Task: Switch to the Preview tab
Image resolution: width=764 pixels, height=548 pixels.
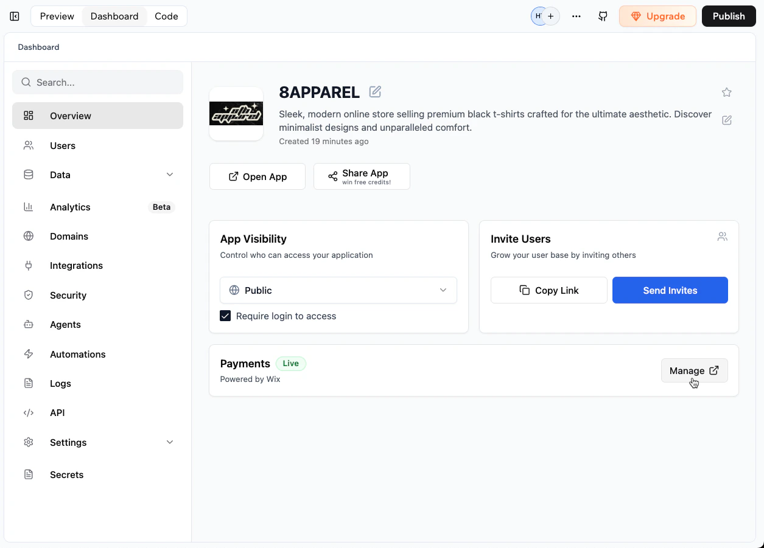Action: (57, 16)
